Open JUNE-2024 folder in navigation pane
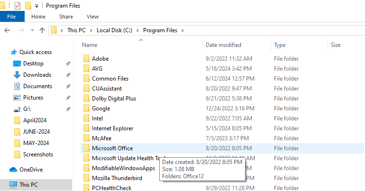 point(36,132)
